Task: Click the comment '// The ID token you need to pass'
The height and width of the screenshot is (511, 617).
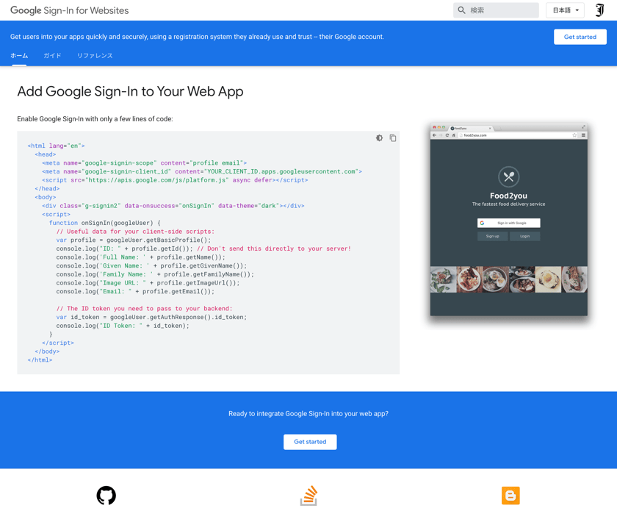Action: click(144, 309)
